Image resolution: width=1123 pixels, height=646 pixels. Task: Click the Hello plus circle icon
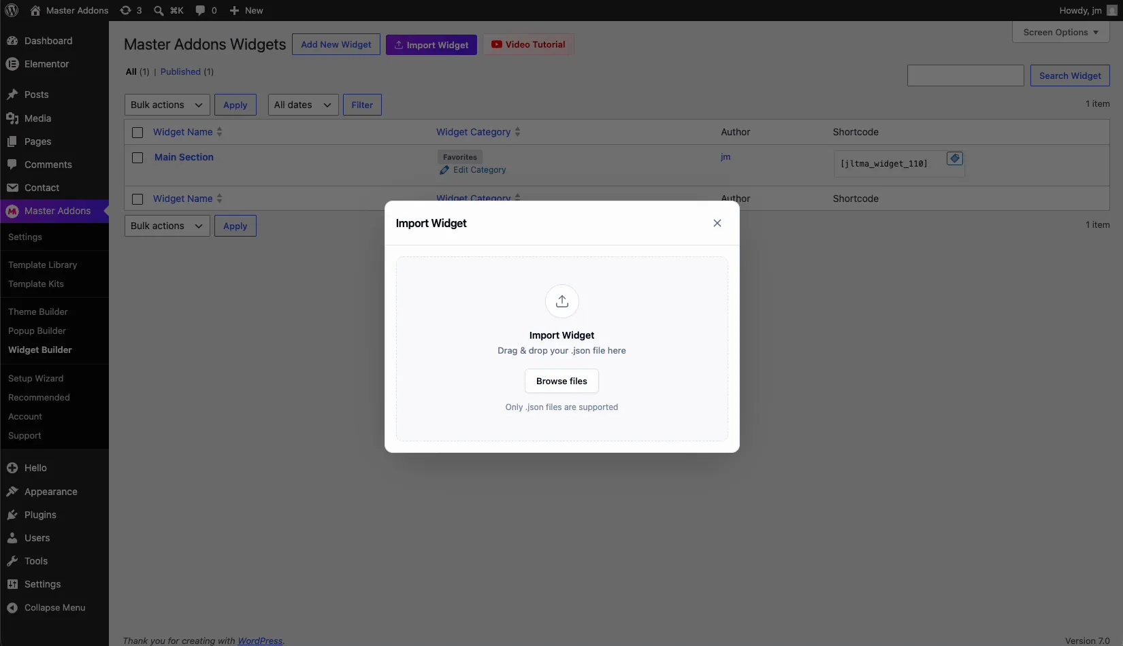(x=12, y=468)
